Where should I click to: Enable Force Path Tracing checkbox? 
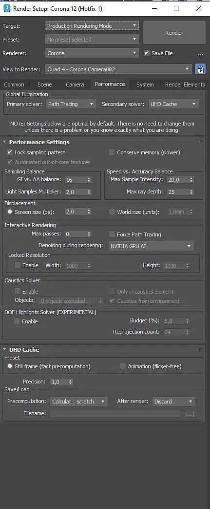[x=112, y=234]
